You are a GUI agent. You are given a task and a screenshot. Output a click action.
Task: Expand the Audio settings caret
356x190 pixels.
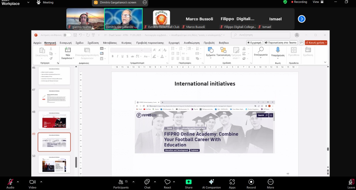(x=18, y=182)
